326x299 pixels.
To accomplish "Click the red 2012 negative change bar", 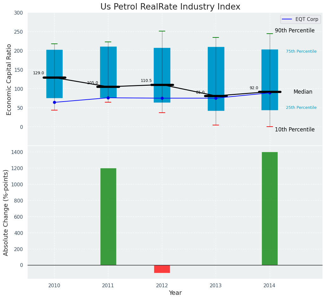I will [162, 269].
